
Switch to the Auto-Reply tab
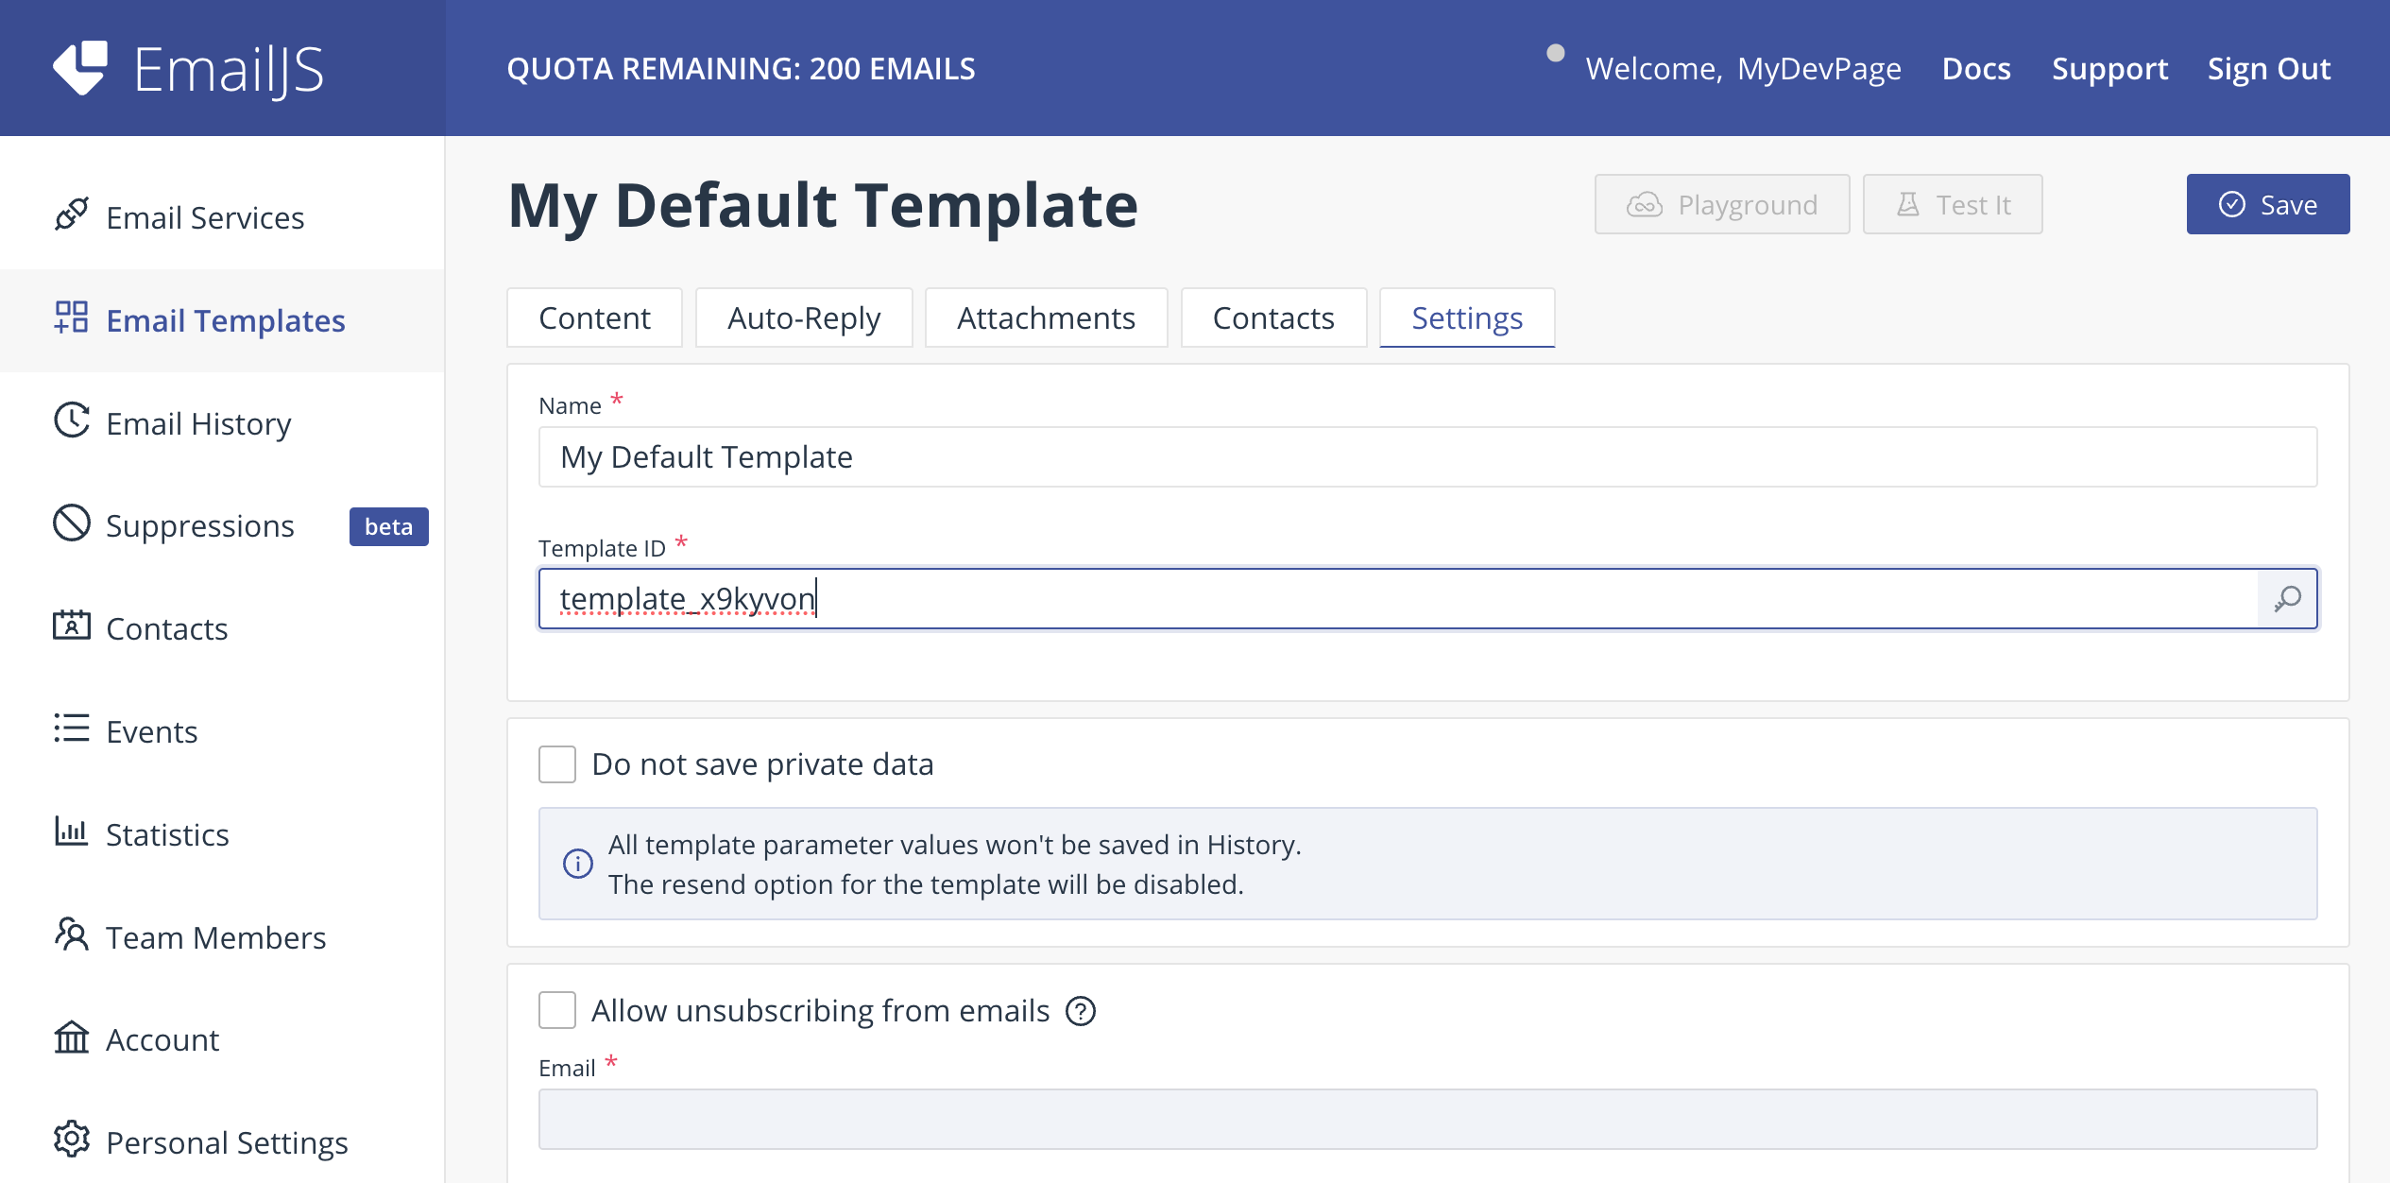pyautogui.click(x=803, y=317)
